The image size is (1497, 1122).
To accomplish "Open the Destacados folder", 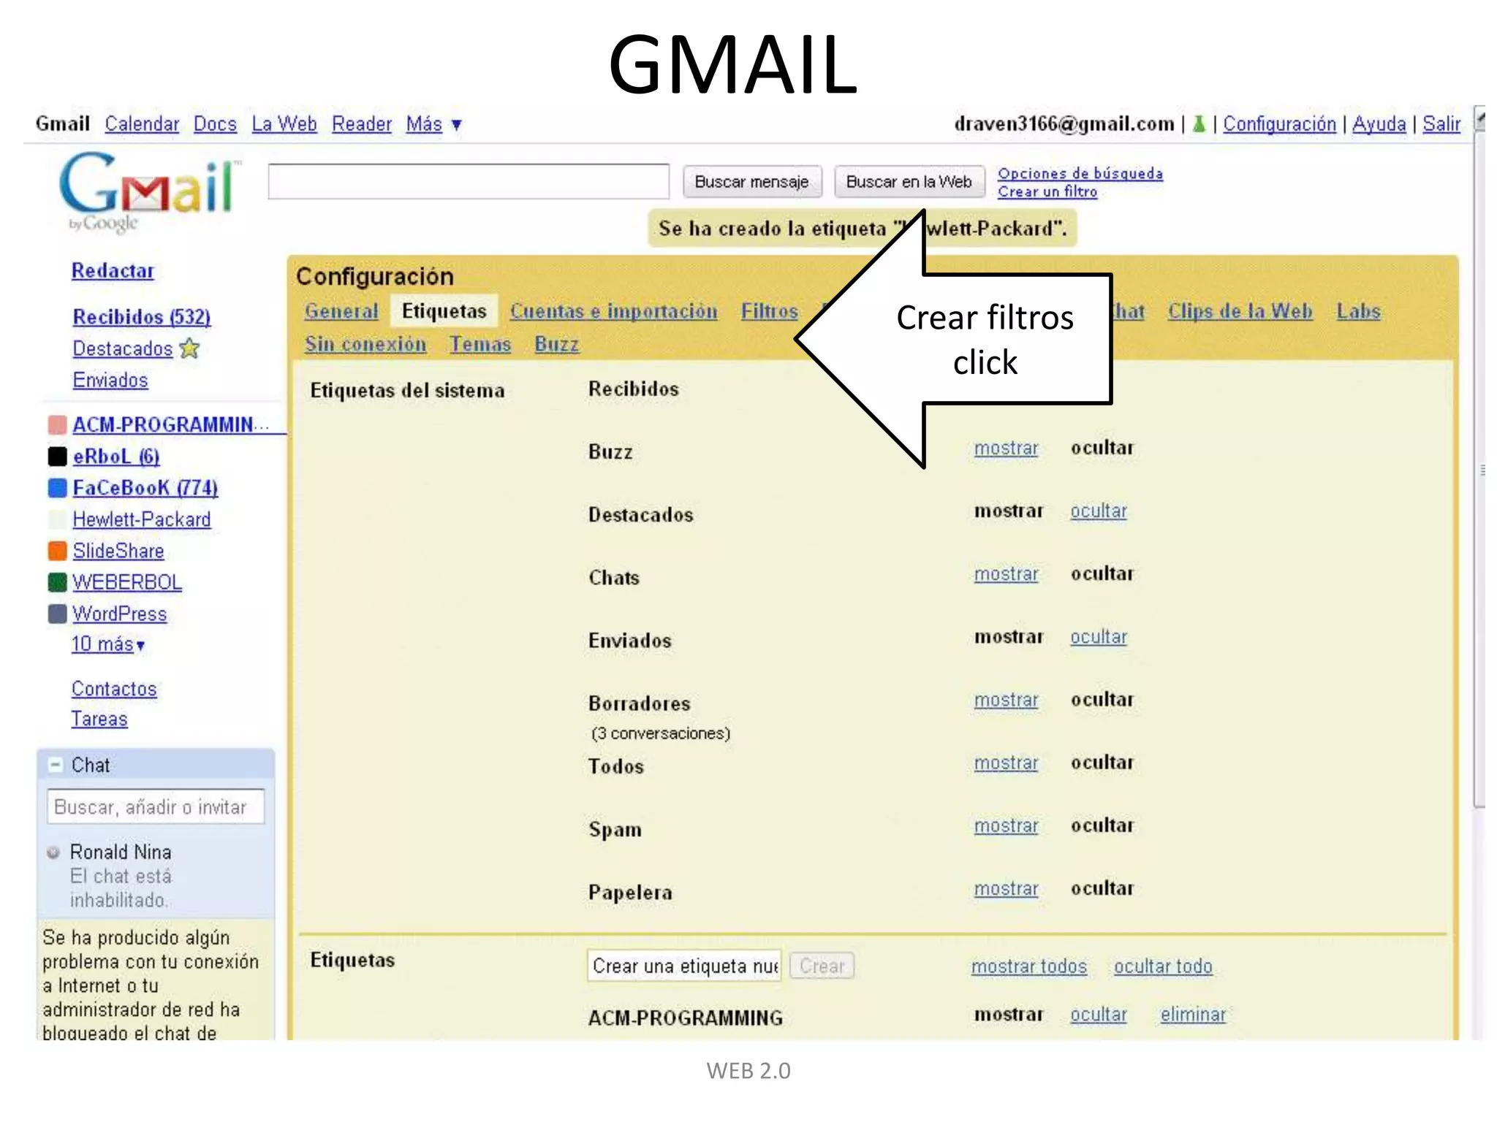I will (122, 348).
